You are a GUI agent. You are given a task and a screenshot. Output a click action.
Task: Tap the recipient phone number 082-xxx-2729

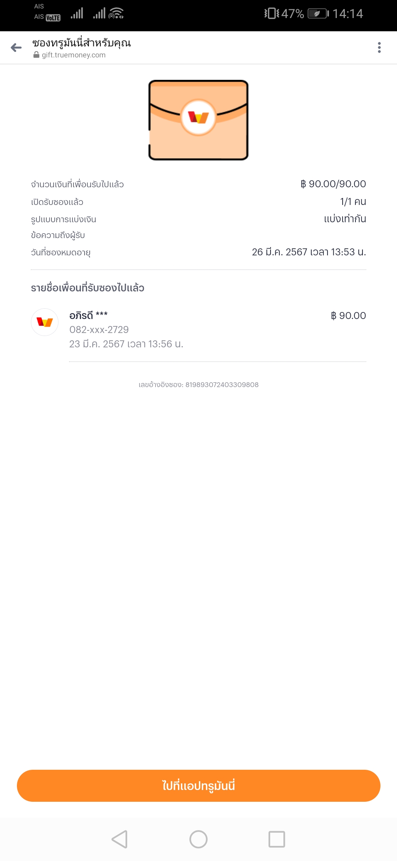click(x=99, y=330)
